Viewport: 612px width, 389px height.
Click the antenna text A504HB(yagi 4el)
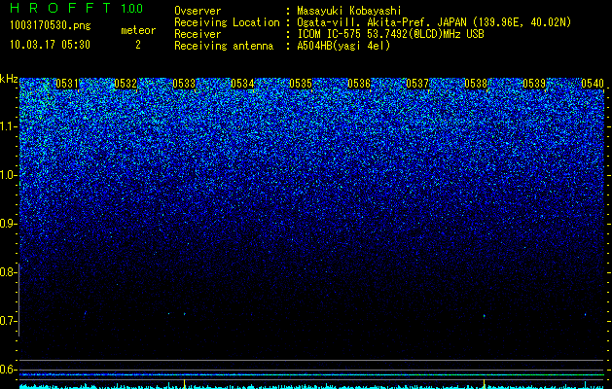(343, 46)
